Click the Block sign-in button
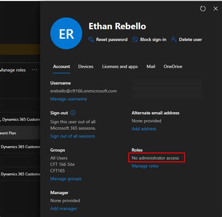 149,40
